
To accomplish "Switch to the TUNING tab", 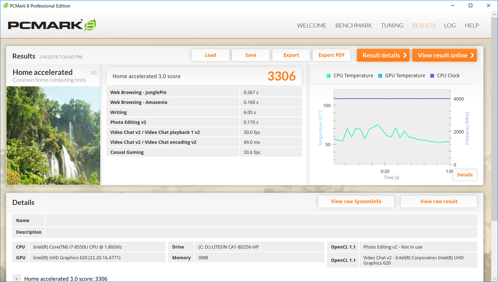I will coord(392,25).
